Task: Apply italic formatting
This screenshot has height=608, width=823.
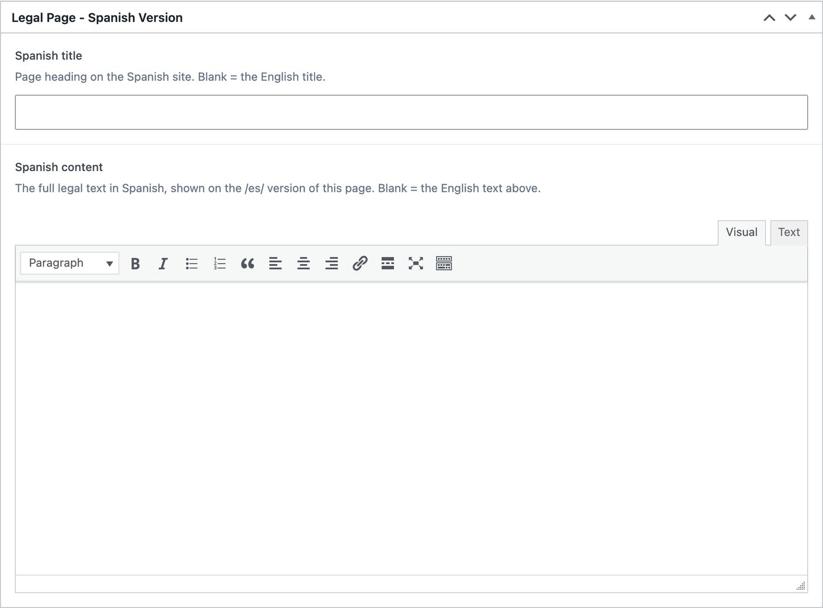Action: (x=163, y=263)
